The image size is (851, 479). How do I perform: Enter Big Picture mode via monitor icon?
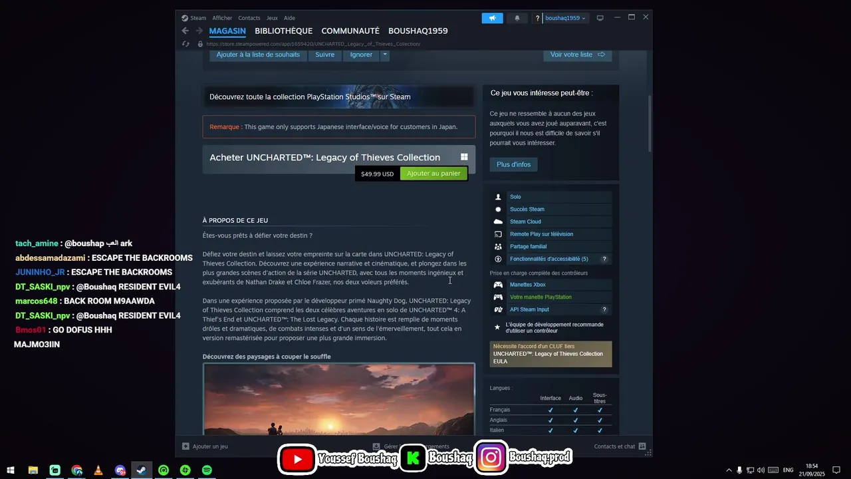pos(600,18)
